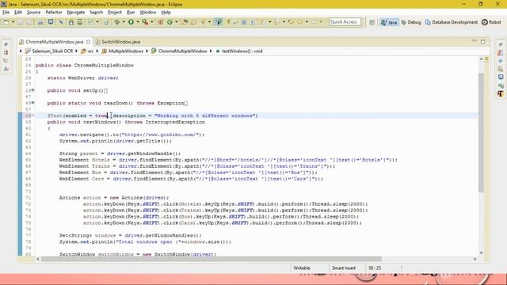Toggle Mark Occurrences highlighted icon
The height and width of the screenshot is (285, 507).
pyautogui.click(x=219, y=22)
